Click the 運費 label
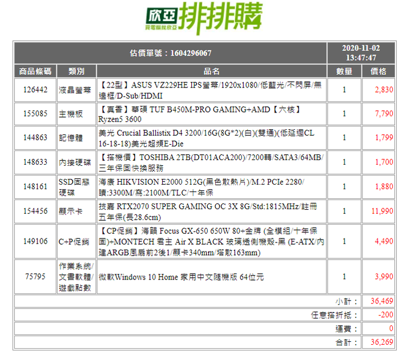Image resolution: width=411 pixels, height=351 pixels. pos(346,329)
